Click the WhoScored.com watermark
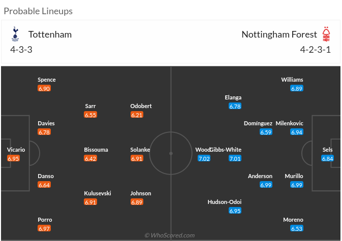This screenshot has width=342, height=241. coord(170,235)
